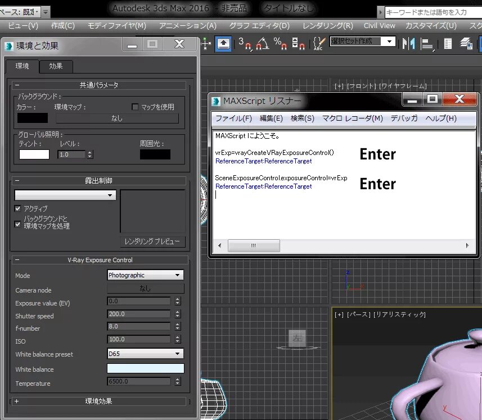Click Environment and Effects title icon
This screenshot has width=482, height=420.
click(9, 46)
